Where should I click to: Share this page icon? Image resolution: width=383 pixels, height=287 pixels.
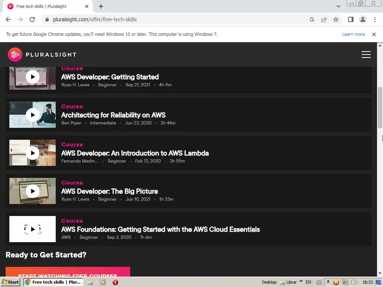click(x=324, y=19)
